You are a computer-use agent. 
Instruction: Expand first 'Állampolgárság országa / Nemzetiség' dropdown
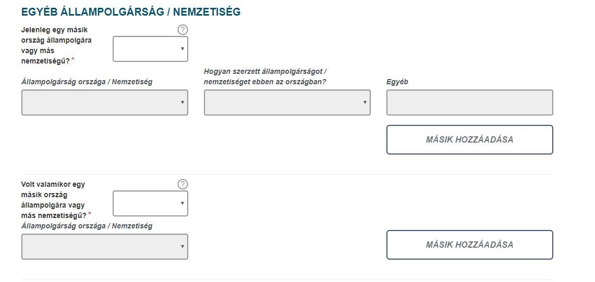[x=105, y=102]
